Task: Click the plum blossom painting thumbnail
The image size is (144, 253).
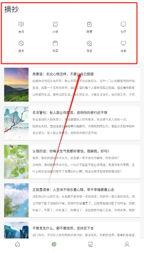Action: [16, 123]
